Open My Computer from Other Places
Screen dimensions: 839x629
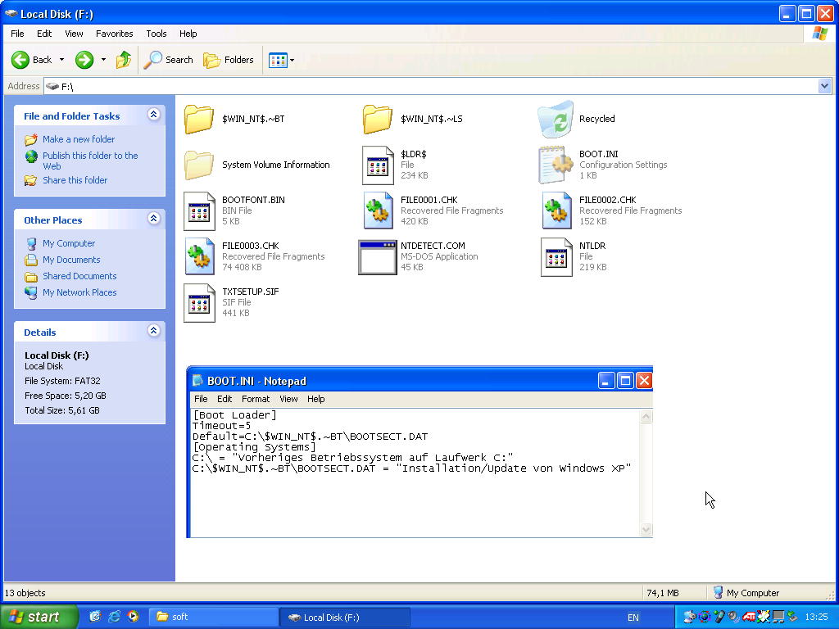(69, 244)
